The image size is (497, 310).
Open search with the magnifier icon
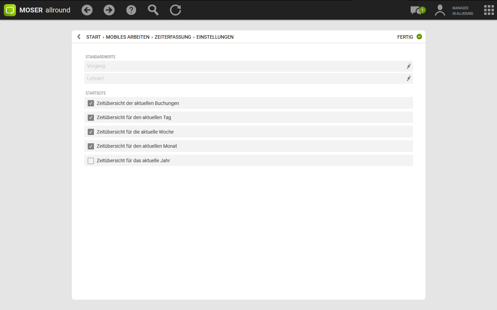pos(153,10)
